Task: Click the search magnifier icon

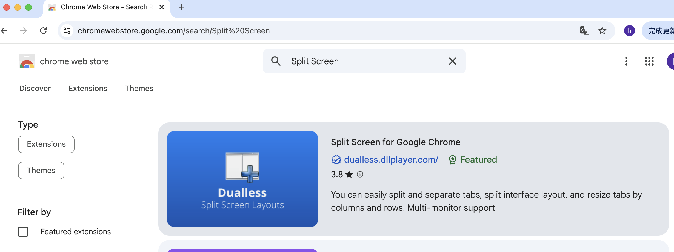Action: tap(276, 61)
